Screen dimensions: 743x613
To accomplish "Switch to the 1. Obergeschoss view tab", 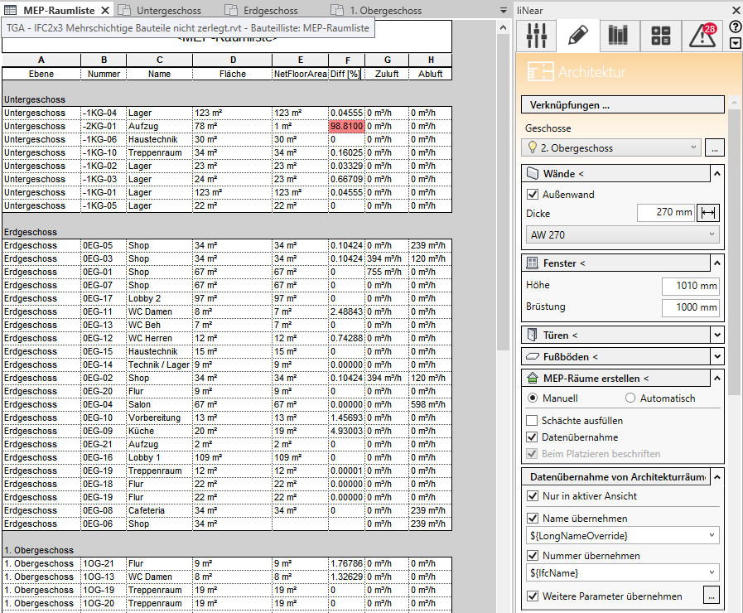I will (x=385, y=11).
